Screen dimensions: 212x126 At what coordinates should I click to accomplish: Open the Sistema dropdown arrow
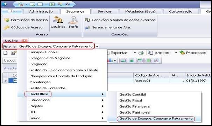pos(97,47)
